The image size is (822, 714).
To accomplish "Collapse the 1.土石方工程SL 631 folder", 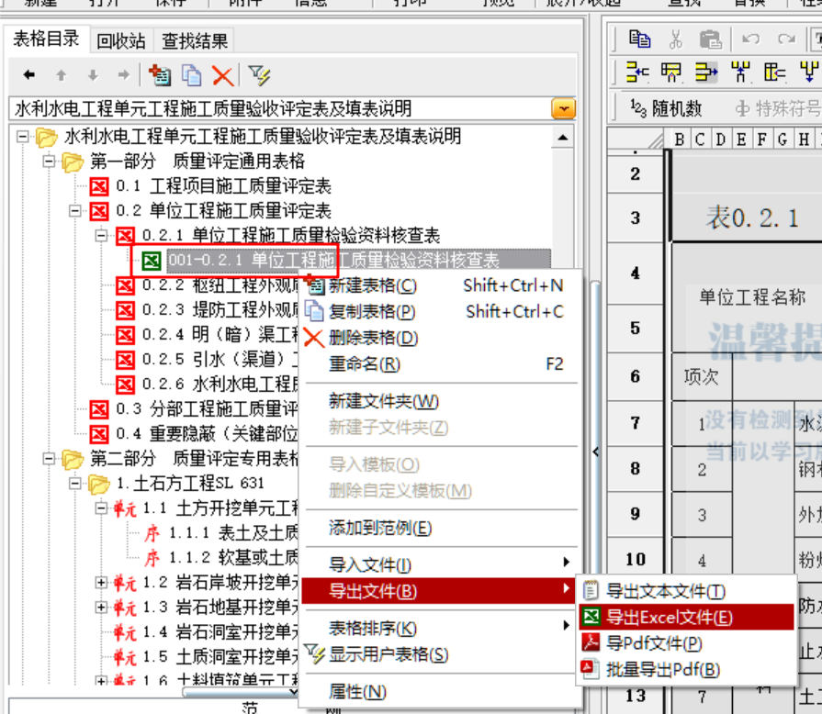I will tap(74, 483).
